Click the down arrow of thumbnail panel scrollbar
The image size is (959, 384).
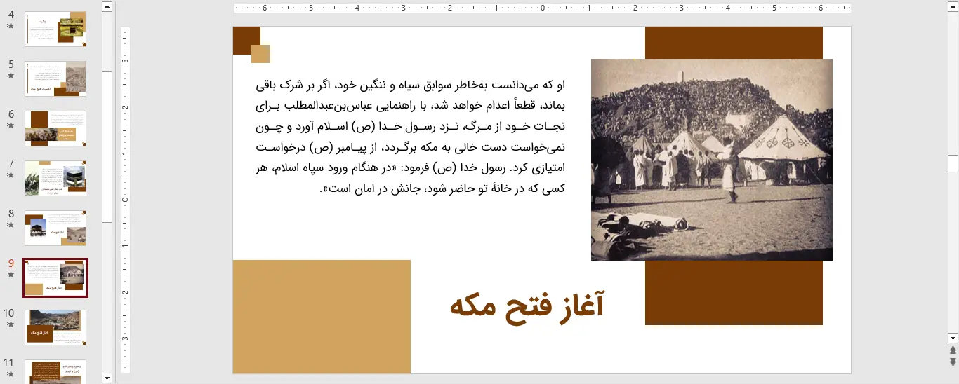point(107,378)
